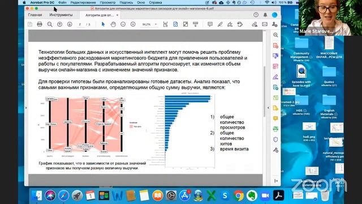The width and height of the screenshot is (362, 204).
Task: Open the help question mark icon
Action: click(x=256, y=15)
